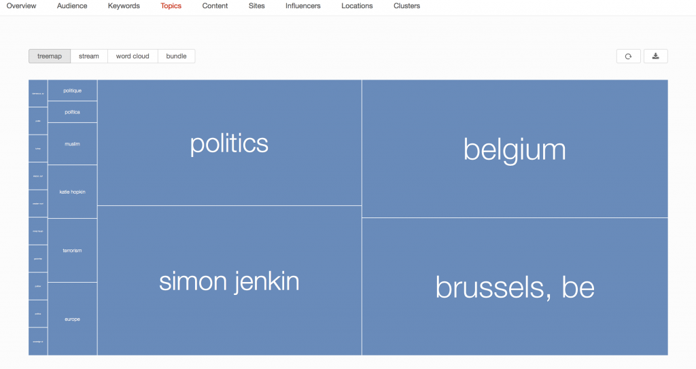The image size is (696, 369).
Task: Select the treemap view toggle
Action: (x=49, y=56)
